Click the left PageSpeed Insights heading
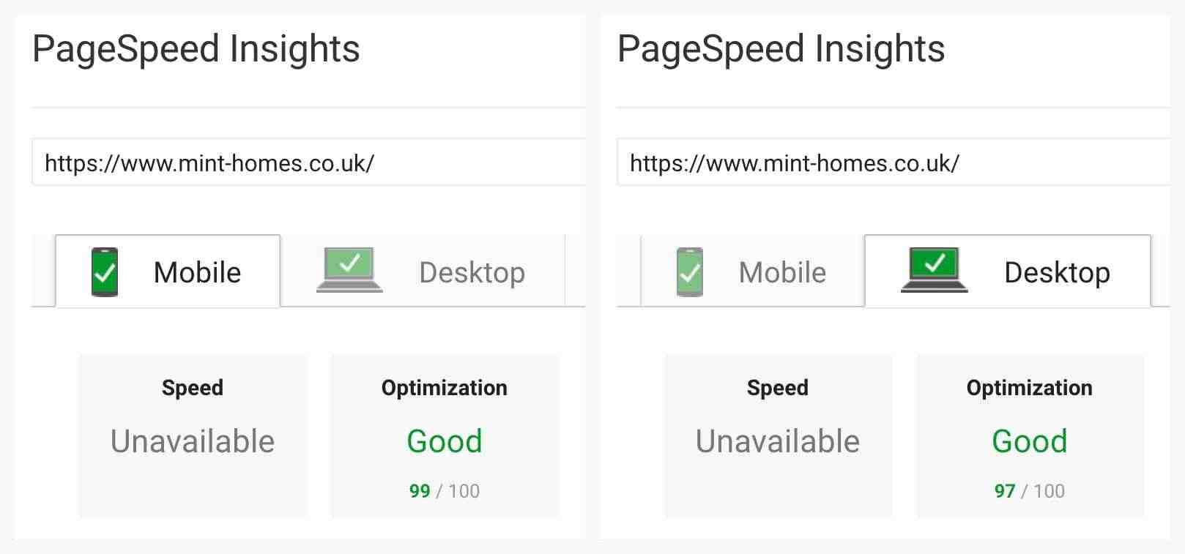This screenshot has width=1185, height=554. point(196,50)
